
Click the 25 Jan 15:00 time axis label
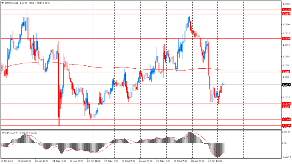click(x=111, y=161)
